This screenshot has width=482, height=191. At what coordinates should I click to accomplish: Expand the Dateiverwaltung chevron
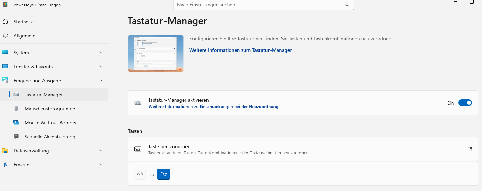(101, 151)
